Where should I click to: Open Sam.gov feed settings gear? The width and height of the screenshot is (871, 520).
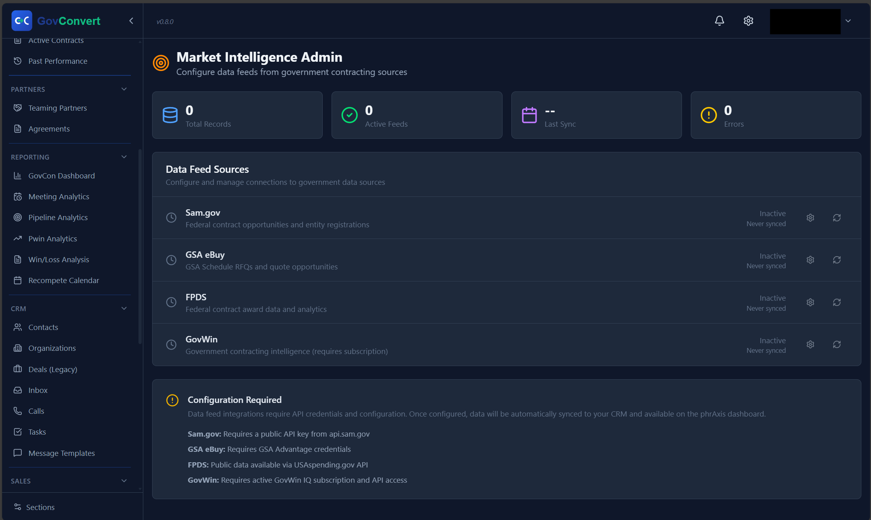(x=810, y=218)
